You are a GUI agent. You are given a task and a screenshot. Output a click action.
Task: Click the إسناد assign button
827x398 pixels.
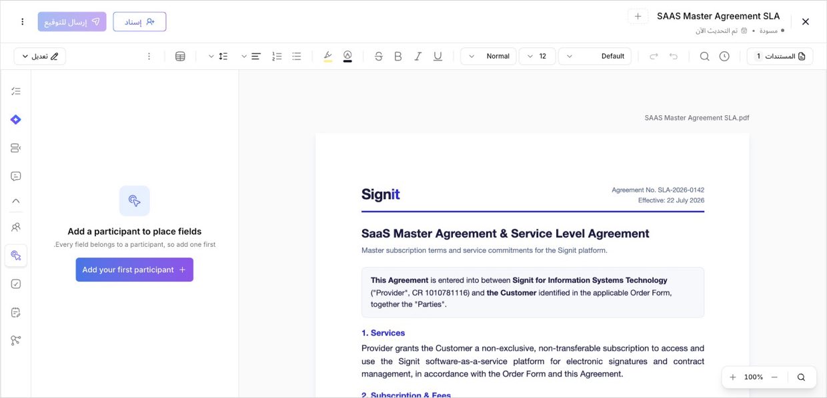pyautogui.click(x=139, y=22)
